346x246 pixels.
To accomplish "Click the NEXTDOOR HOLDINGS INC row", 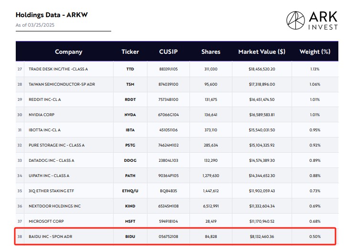I will click(x=177, y=206).
